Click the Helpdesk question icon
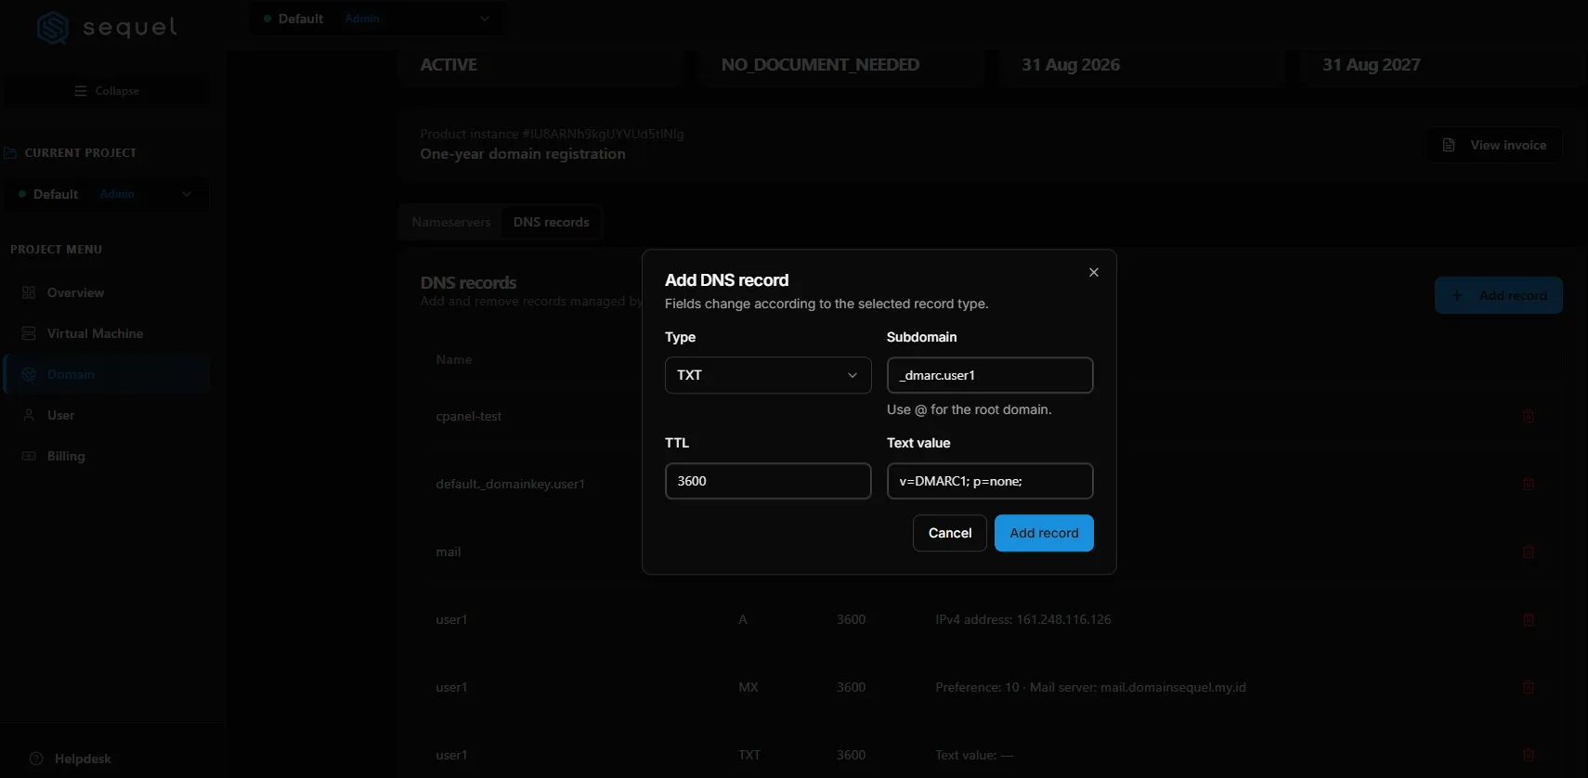 [36, 759]
